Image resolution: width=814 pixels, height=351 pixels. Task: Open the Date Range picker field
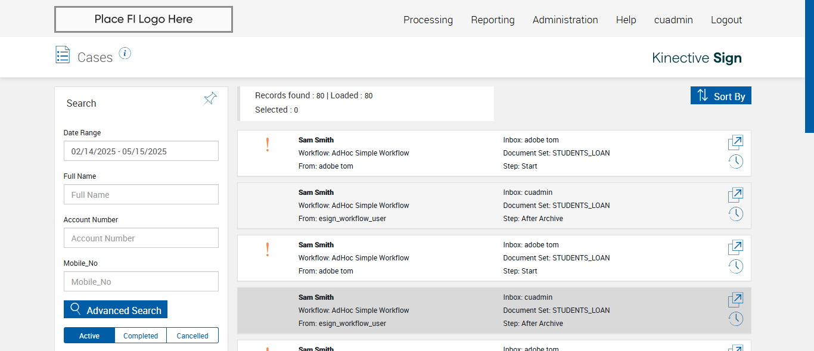141,151
